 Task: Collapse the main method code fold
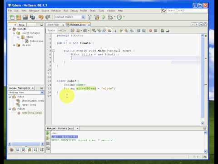click(53, 51)
